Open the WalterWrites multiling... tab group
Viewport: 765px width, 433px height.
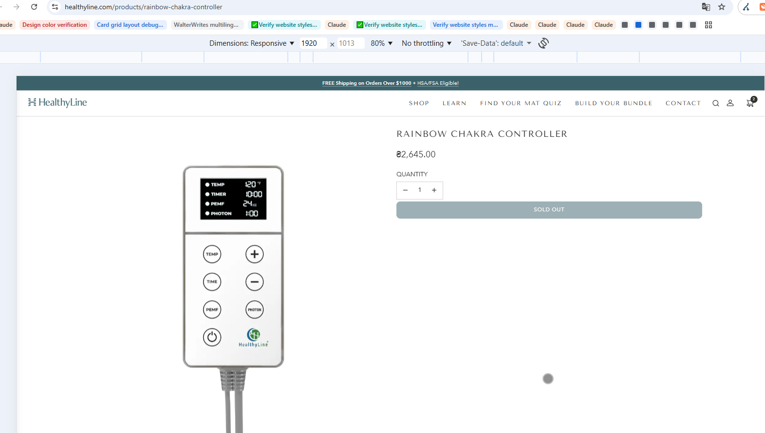click(x=206, y=25)
